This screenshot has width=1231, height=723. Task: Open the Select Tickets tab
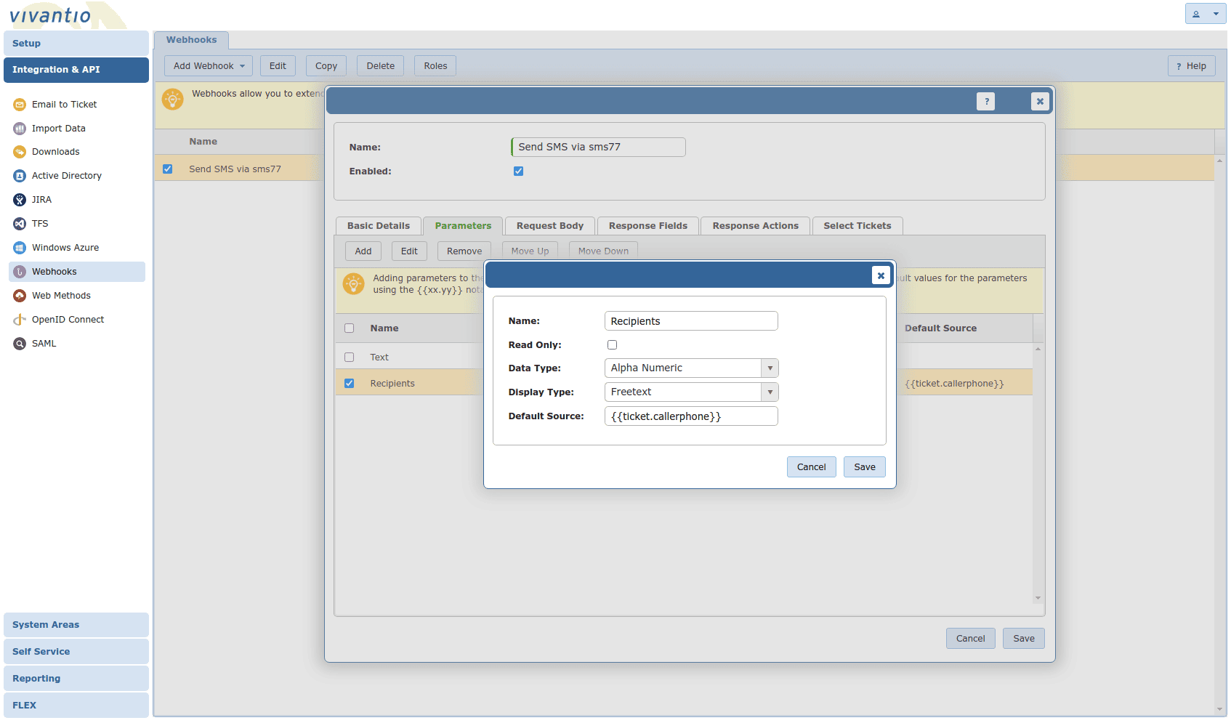[x=857, y=226]
